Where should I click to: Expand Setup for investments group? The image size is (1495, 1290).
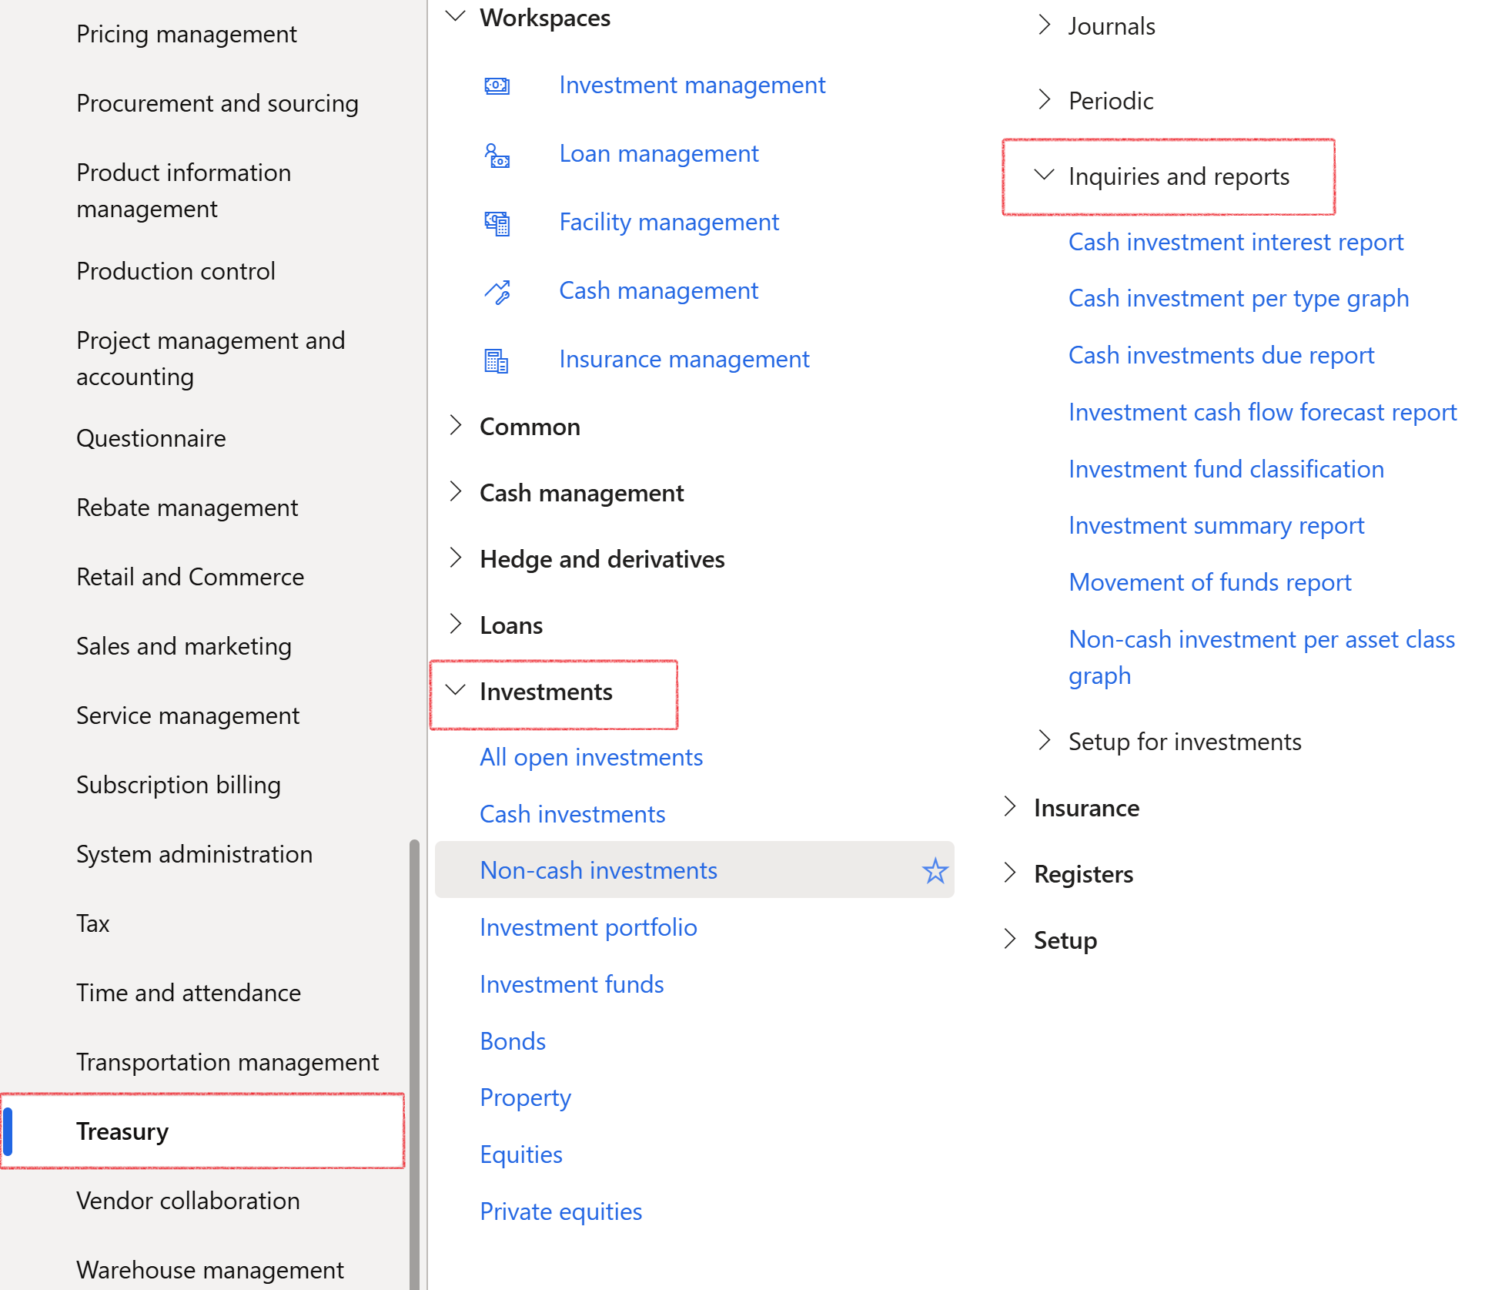click(1044, 741)
